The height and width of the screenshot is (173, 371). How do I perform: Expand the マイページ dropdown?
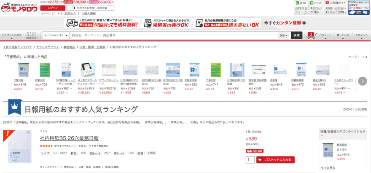[50, 14]
